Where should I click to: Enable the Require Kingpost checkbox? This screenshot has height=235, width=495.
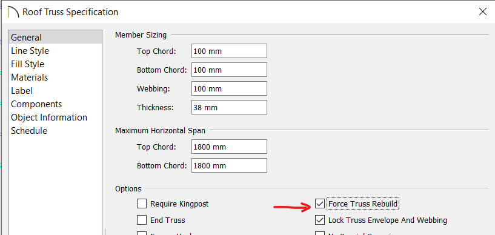(x=142, y=204)
